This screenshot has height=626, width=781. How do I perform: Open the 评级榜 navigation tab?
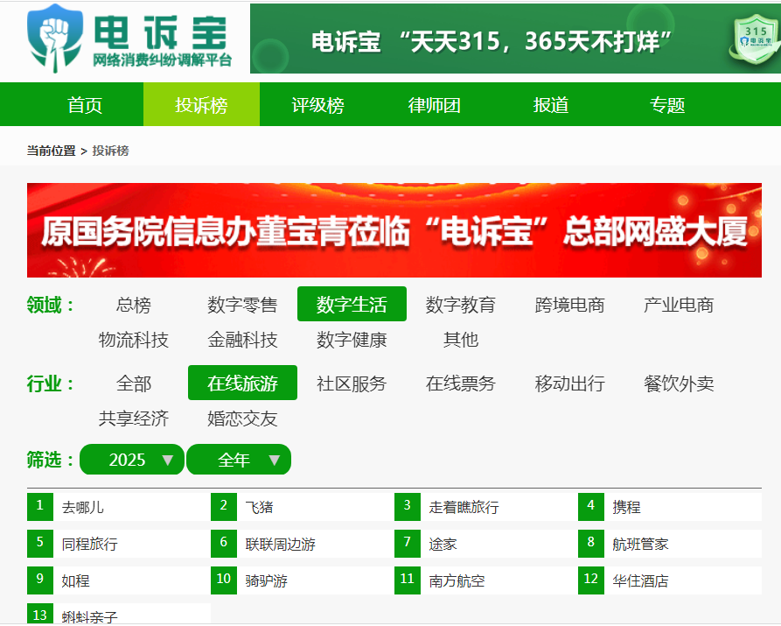(x=317, y=105)
